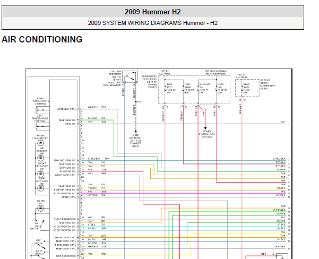Click the "2009 Hummer H2" title
Image resolution: width=319 pixels, height=259 pixels.
[x=152, y=12]
